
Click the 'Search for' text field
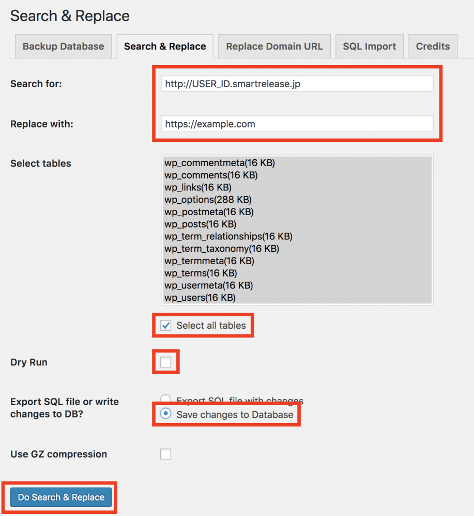click(297, 84)
